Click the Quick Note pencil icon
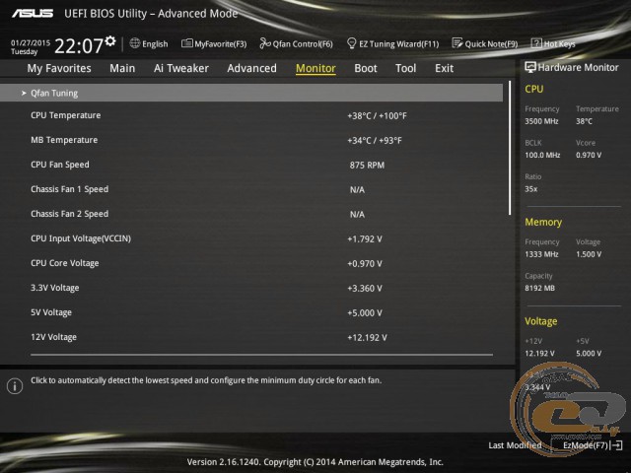This screenshot has height=473, width=631. pos(457,43)
